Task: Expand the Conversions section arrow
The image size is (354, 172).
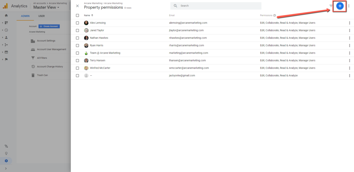Action: coord(2,60)
